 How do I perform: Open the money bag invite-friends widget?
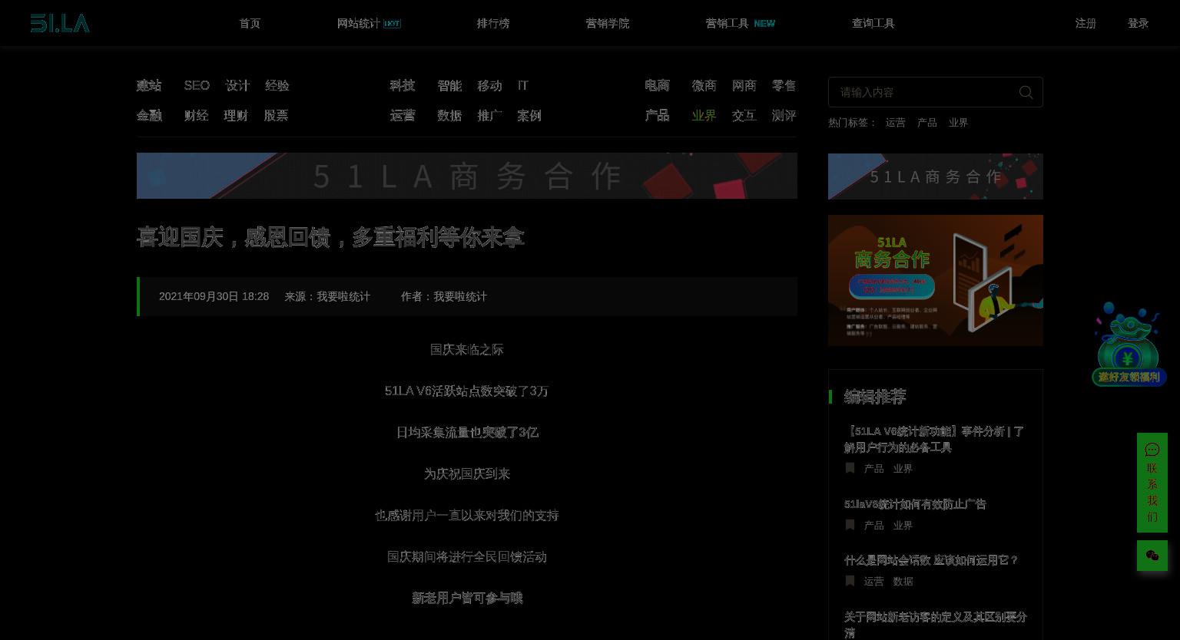[1128, 345]
